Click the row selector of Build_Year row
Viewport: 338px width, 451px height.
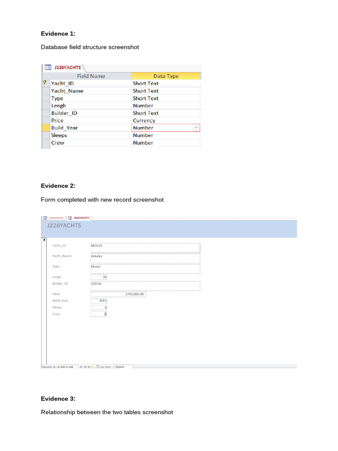point(46,128)
